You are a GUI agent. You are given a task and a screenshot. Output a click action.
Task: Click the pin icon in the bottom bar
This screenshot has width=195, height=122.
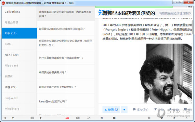(x=41, y=118)
